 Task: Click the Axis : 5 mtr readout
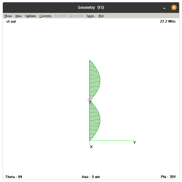click(x=91, y=177)
